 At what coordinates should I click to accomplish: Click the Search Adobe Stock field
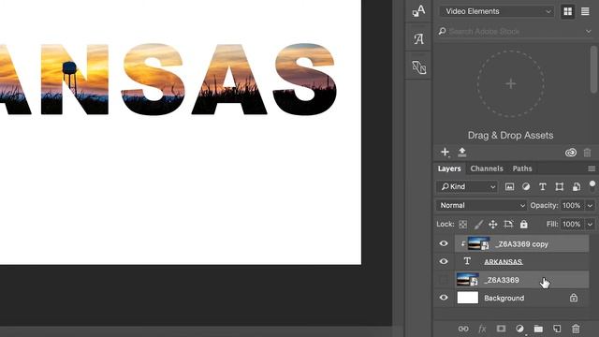(510, 31)
